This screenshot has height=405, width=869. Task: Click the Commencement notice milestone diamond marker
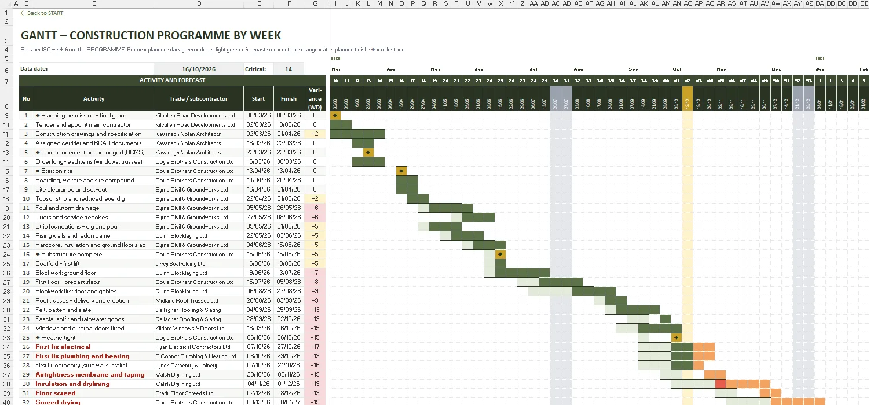368,152
